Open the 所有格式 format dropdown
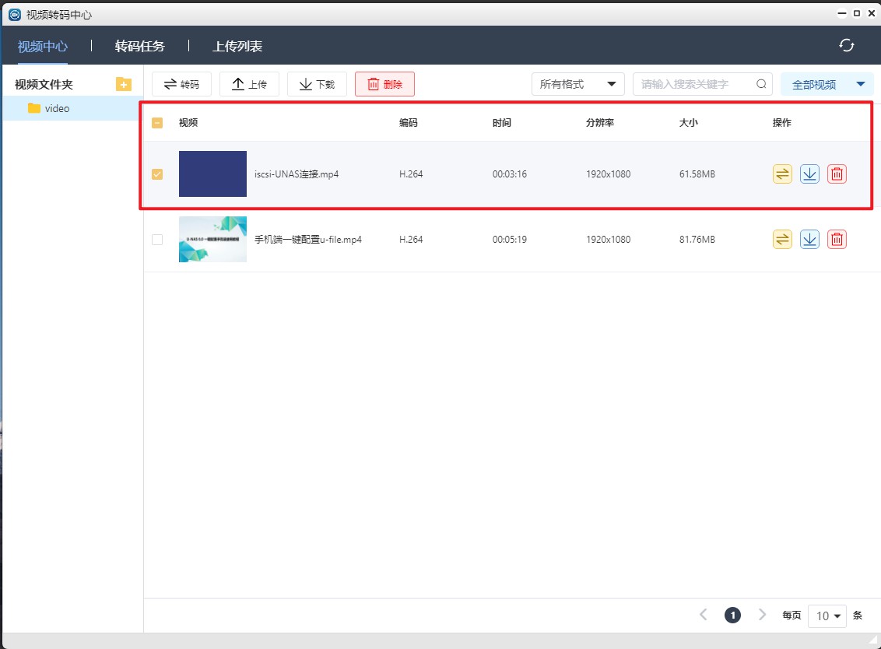 [x=577, y=84]
